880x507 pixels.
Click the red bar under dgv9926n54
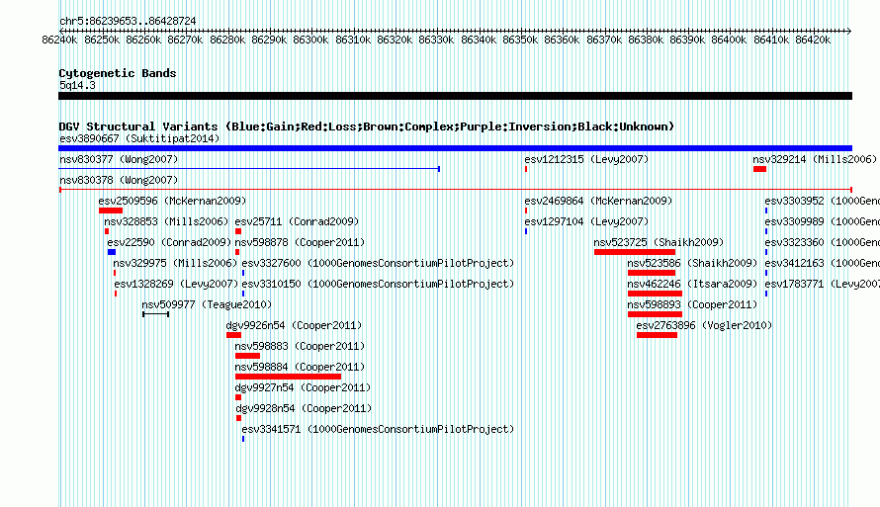[x=233, y=335]
